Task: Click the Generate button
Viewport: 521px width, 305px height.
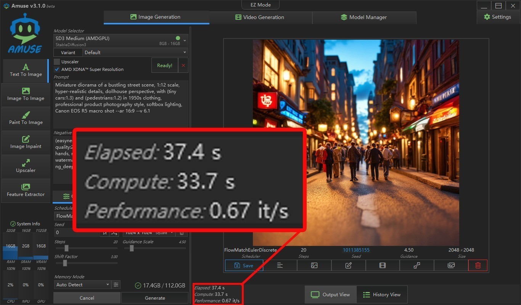Action: coord(155,298)
